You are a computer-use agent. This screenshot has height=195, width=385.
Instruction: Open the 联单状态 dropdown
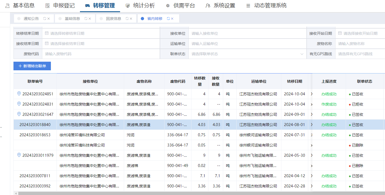point(248,54)
